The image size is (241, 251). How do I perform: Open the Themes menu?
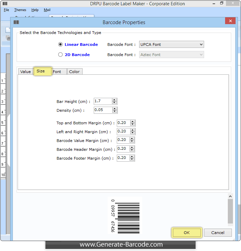20,10
